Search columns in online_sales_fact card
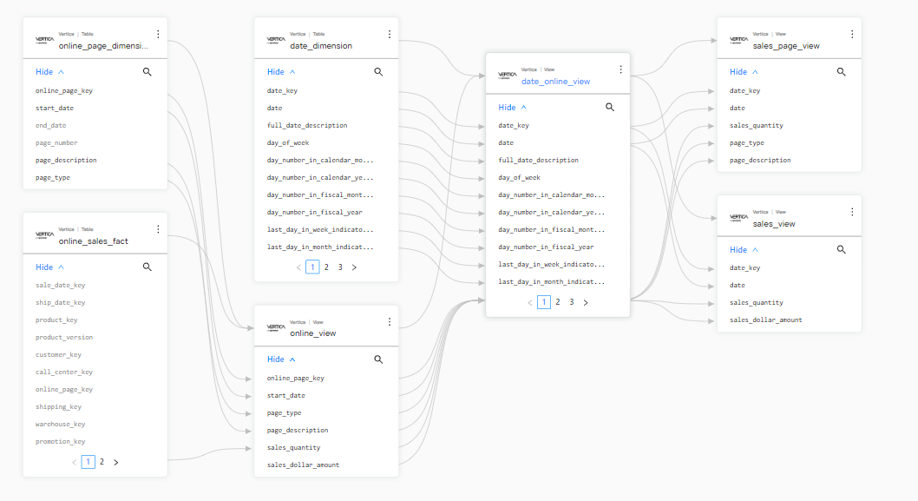Image resolution: width=918 pixels, height=501 pixels. 147,267
